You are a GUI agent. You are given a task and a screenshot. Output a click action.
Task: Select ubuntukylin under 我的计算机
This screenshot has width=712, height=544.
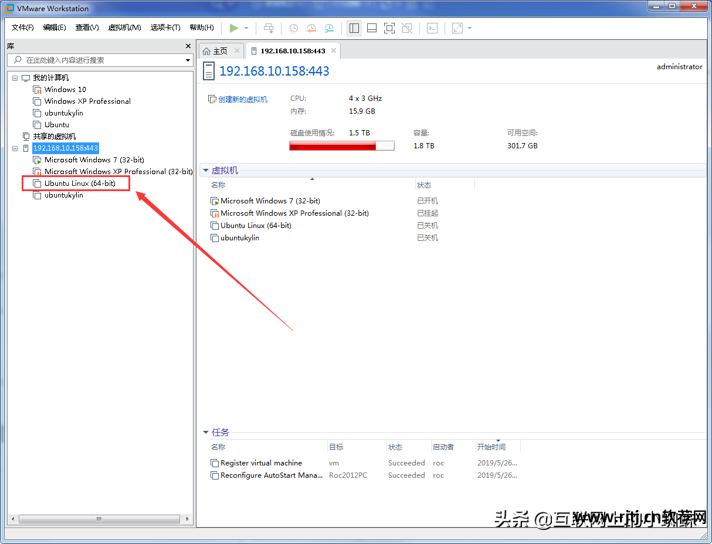(64, 113)
